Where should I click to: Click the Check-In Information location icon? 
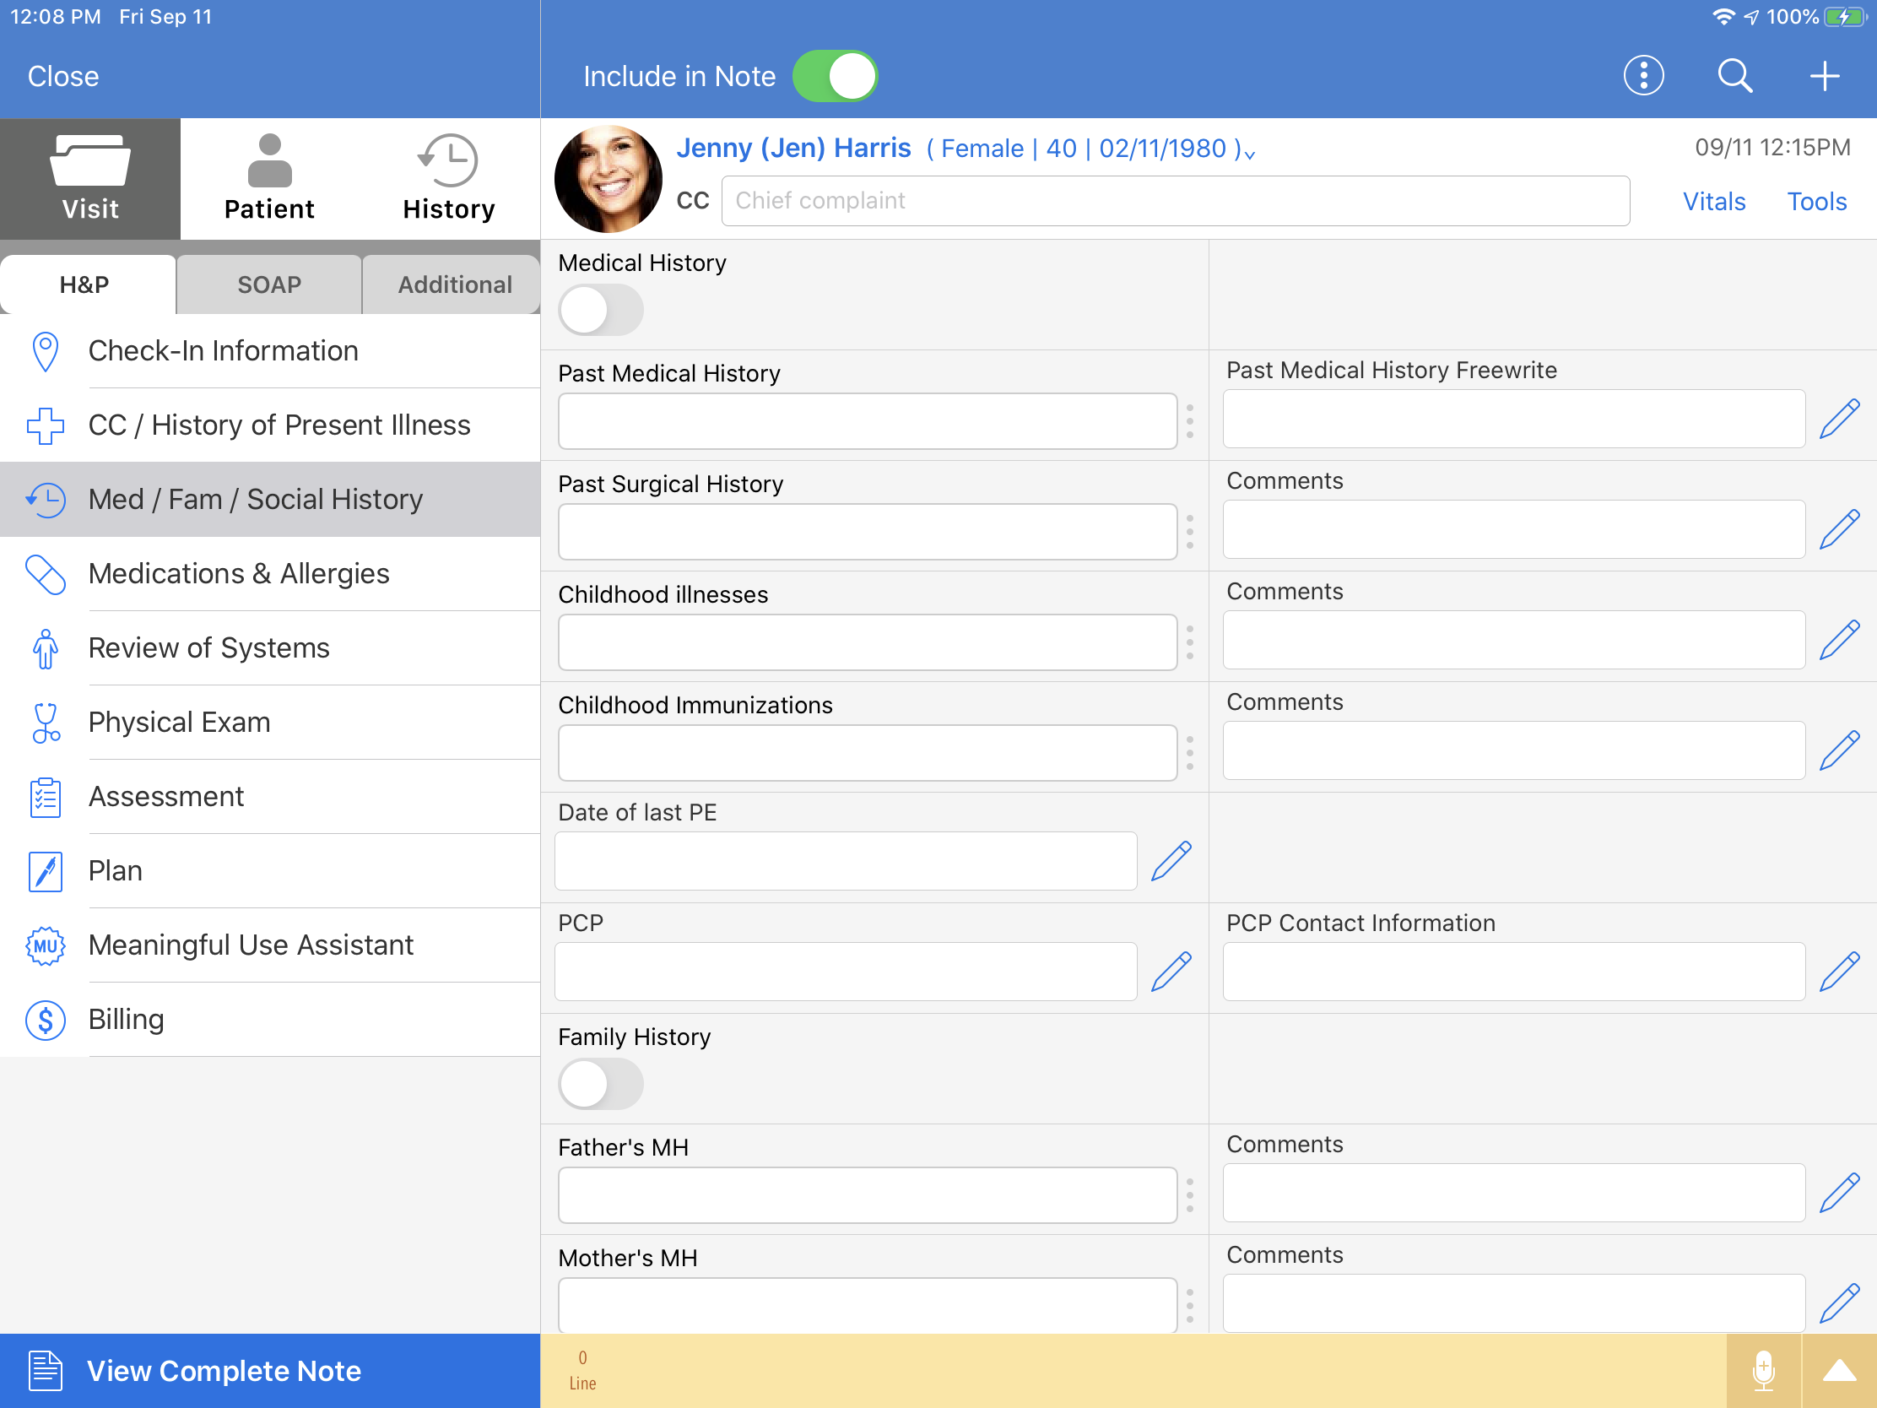click(40, 350)
